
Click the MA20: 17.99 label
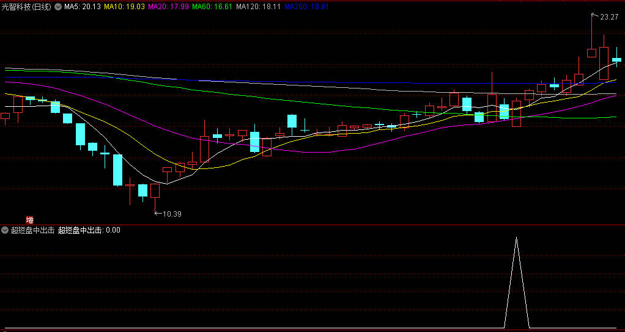pos(168,6)
